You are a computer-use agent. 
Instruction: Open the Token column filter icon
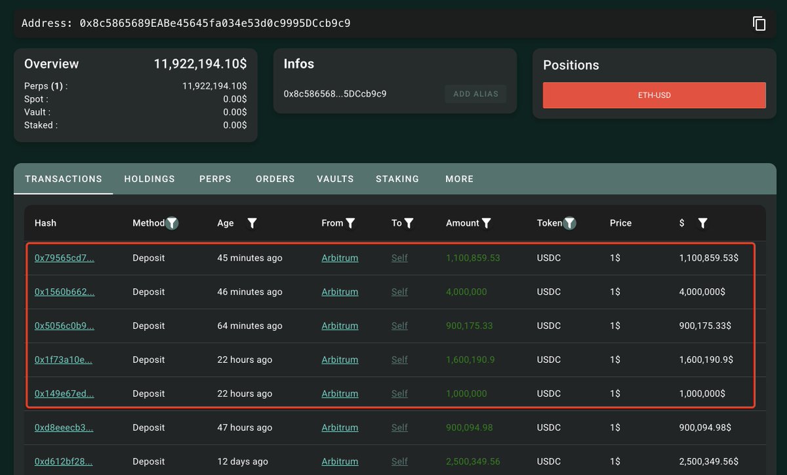(x=570, y=223)
